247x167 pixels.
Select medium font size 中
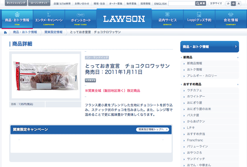[233, 3]
